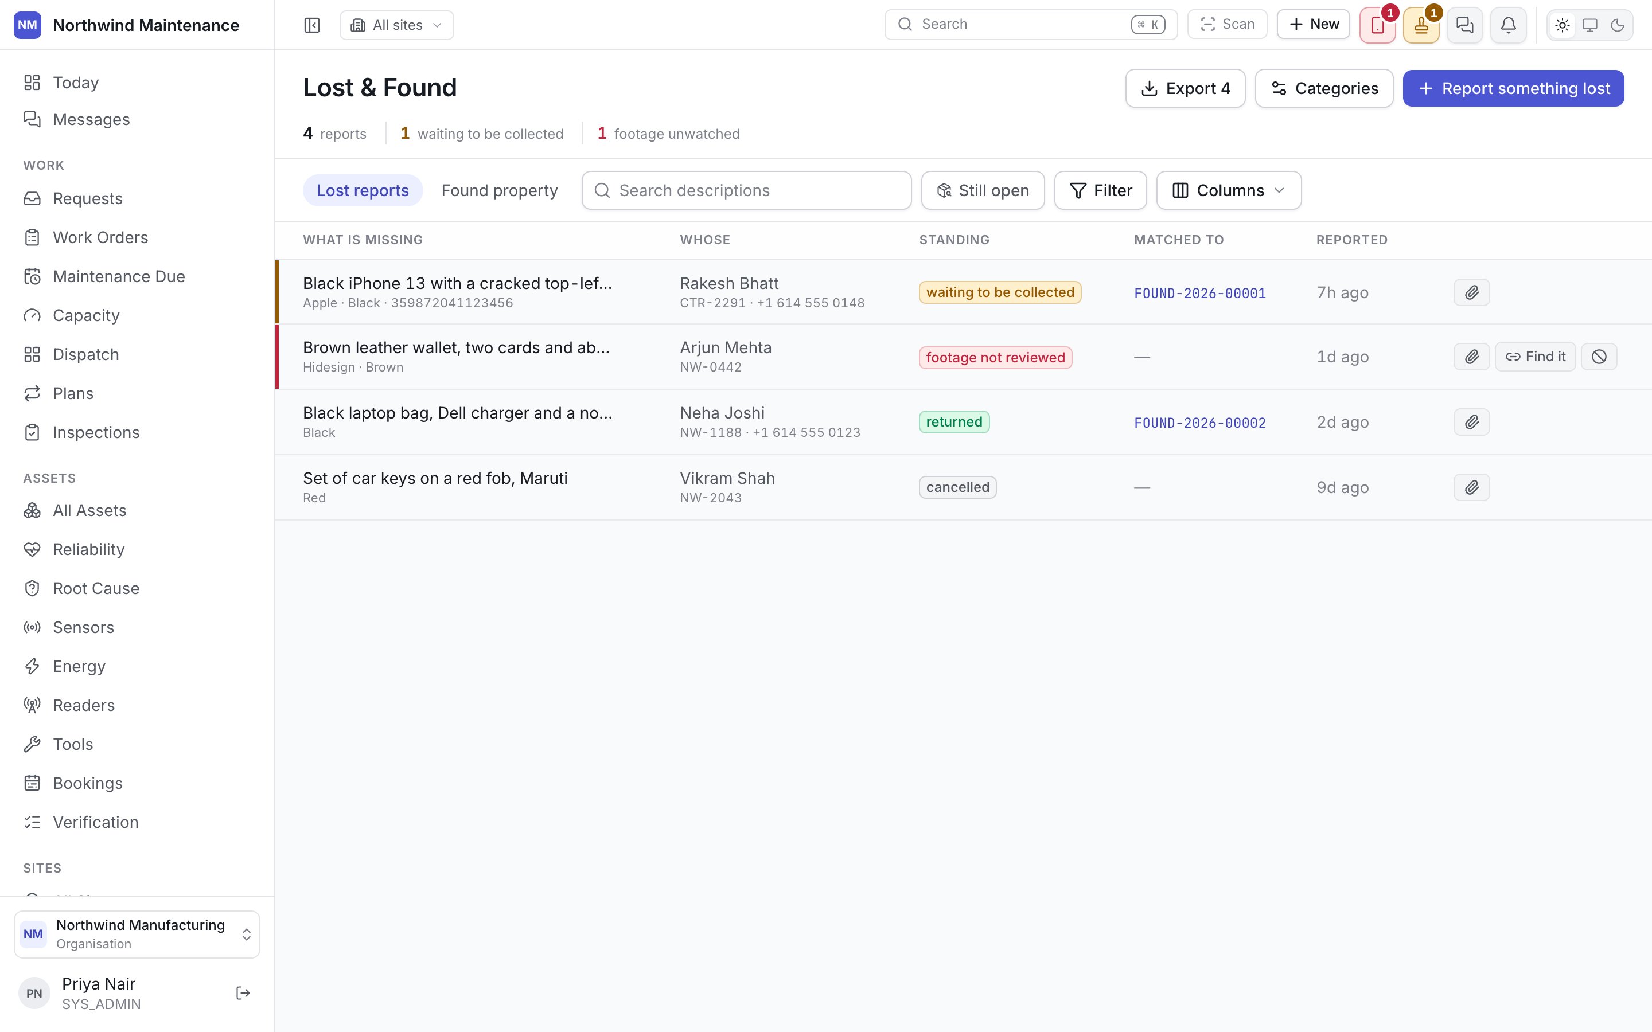Toggle the Still open filter
Image resolution: width=1652 pixels, height=1032 pixels.
[983, 190]
